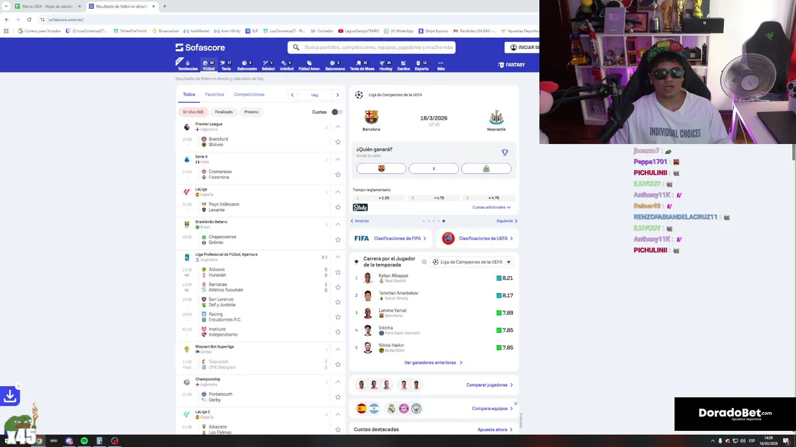
Task: Collapse the LaLiga section
Action: [338, 192]
